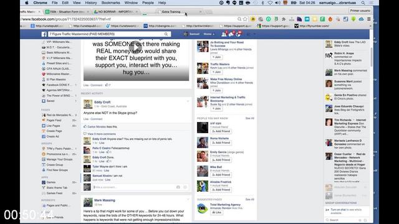Insert an emoji in the comment box

[x=185, y=187]
